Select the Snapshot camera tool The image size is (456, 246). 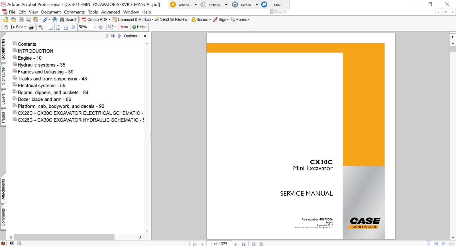click(x=31, y=27)
